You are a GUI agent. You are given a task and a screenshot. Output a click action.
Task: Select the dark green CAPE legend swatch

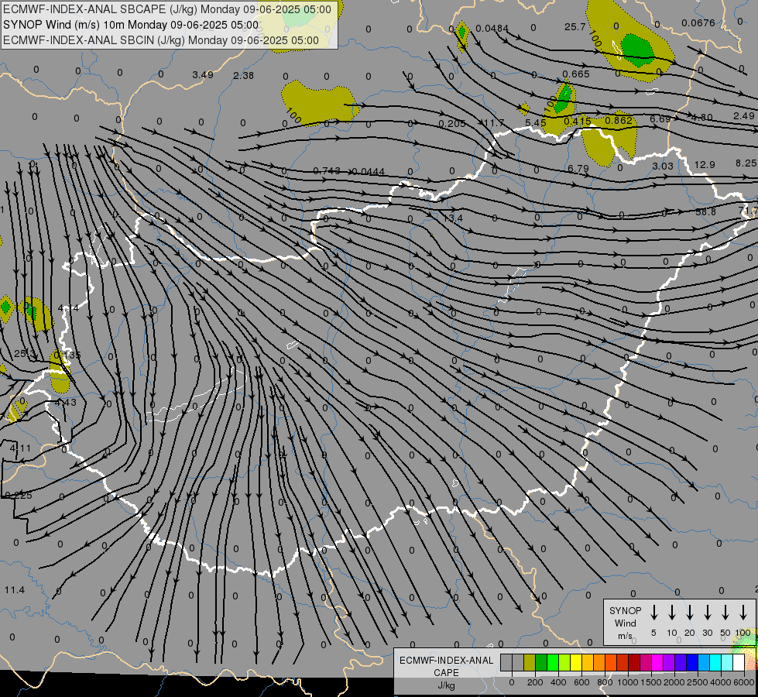(x=541, y=662)
